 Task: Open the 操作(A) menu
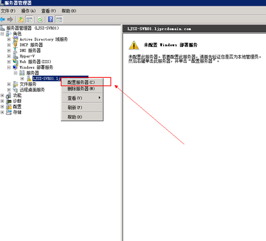[x=28, y=11]
